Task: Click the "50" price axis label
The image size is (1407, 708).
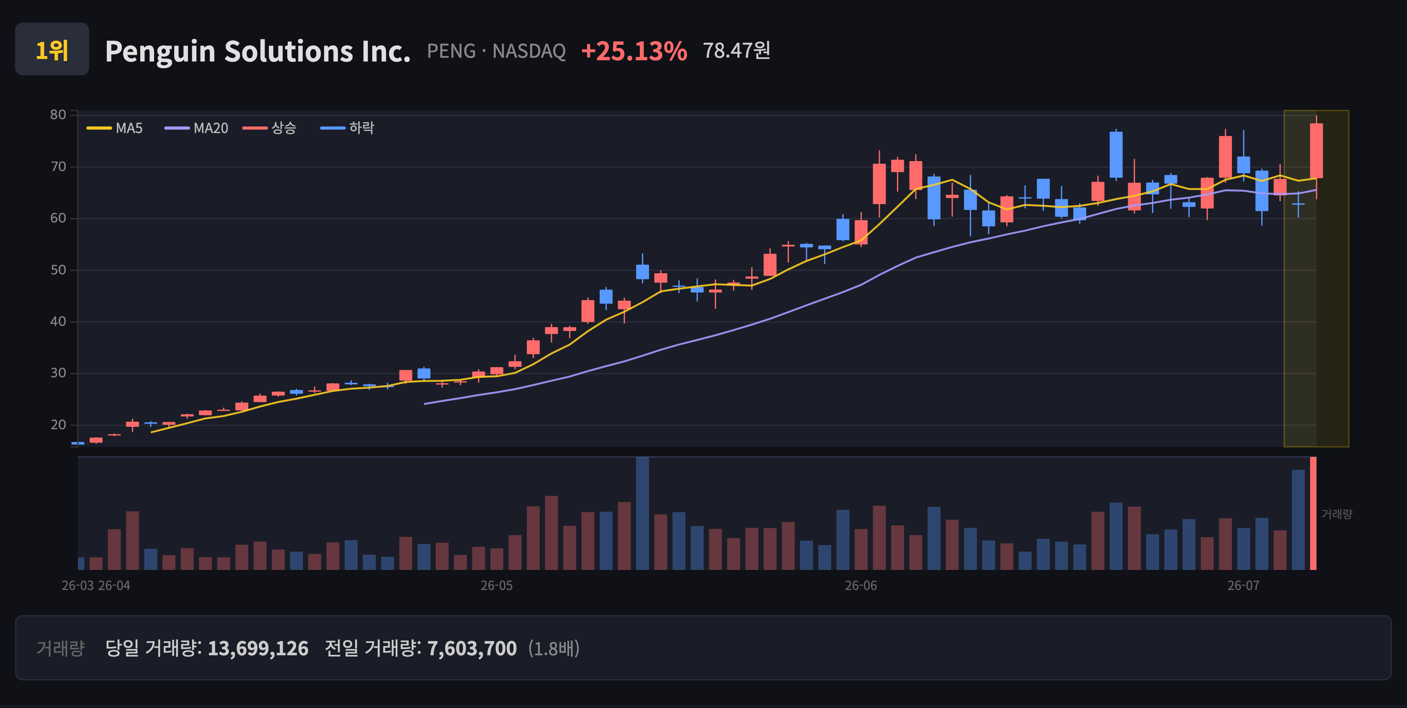Action: (58, 270)
